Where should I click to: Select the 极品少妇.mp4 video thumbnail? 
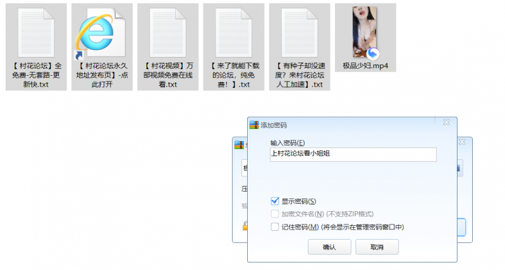[x=365, y=32]
